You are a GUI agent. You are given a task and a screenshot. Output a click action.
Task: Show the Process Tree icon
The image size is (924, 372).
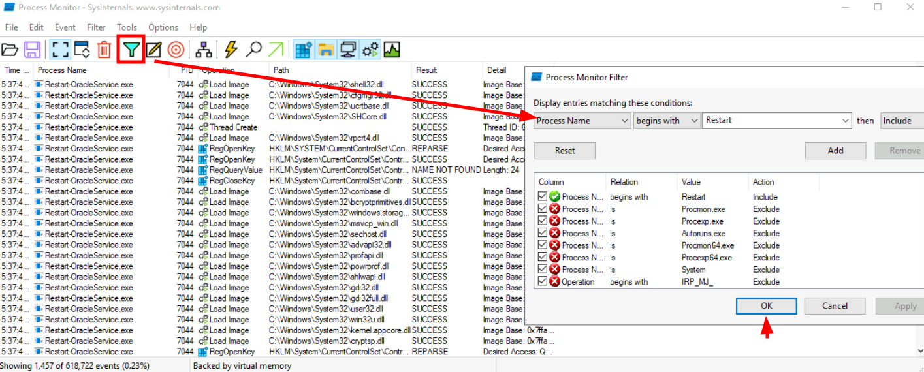(204, 50)
